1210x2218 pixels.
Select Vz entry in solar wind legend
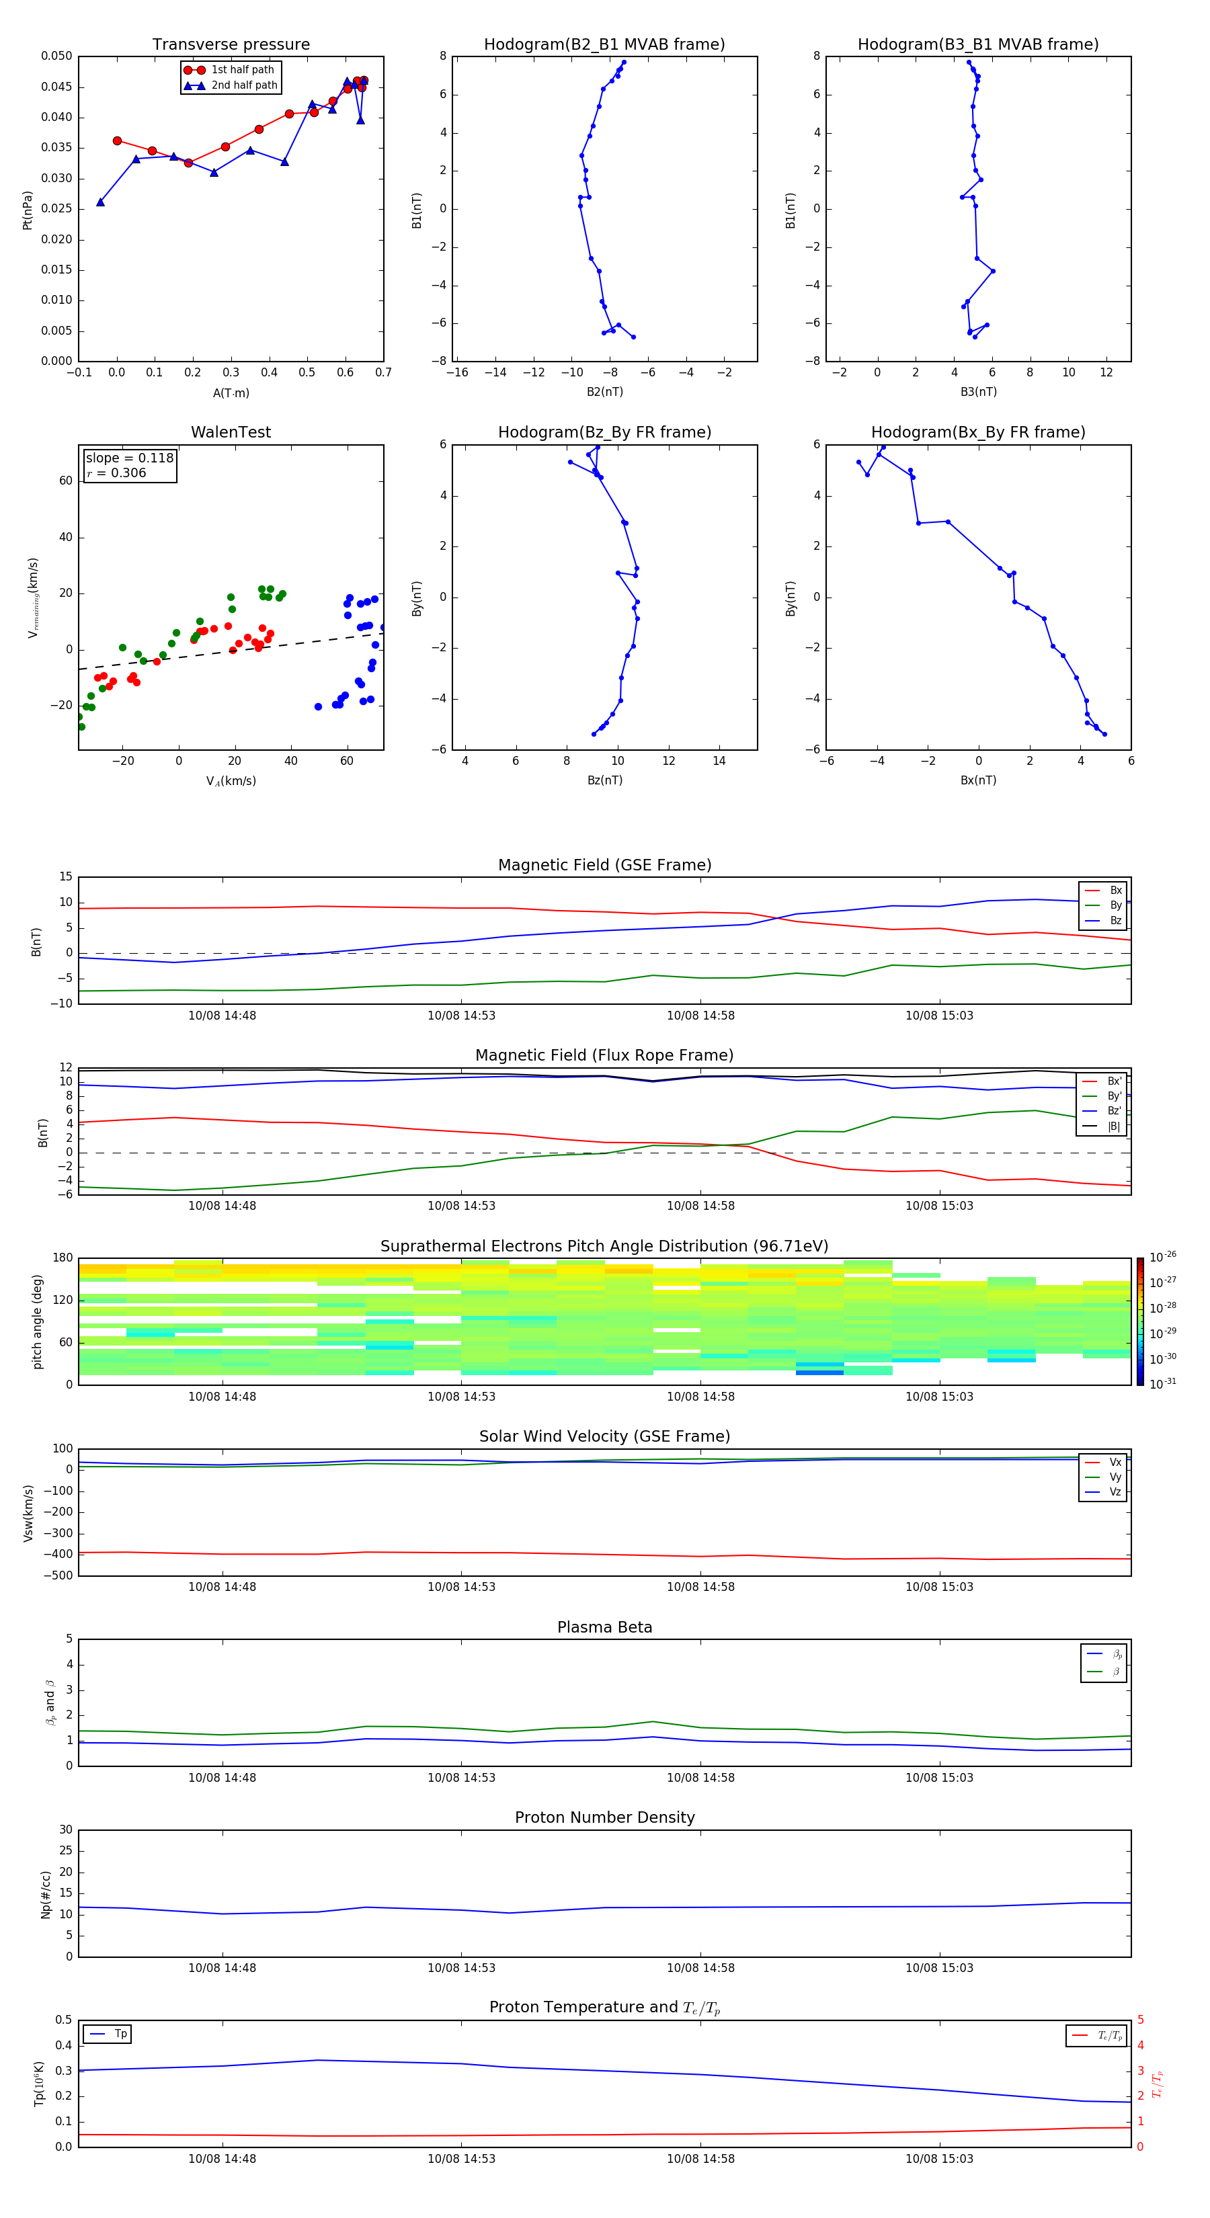click(1103, 1492)
